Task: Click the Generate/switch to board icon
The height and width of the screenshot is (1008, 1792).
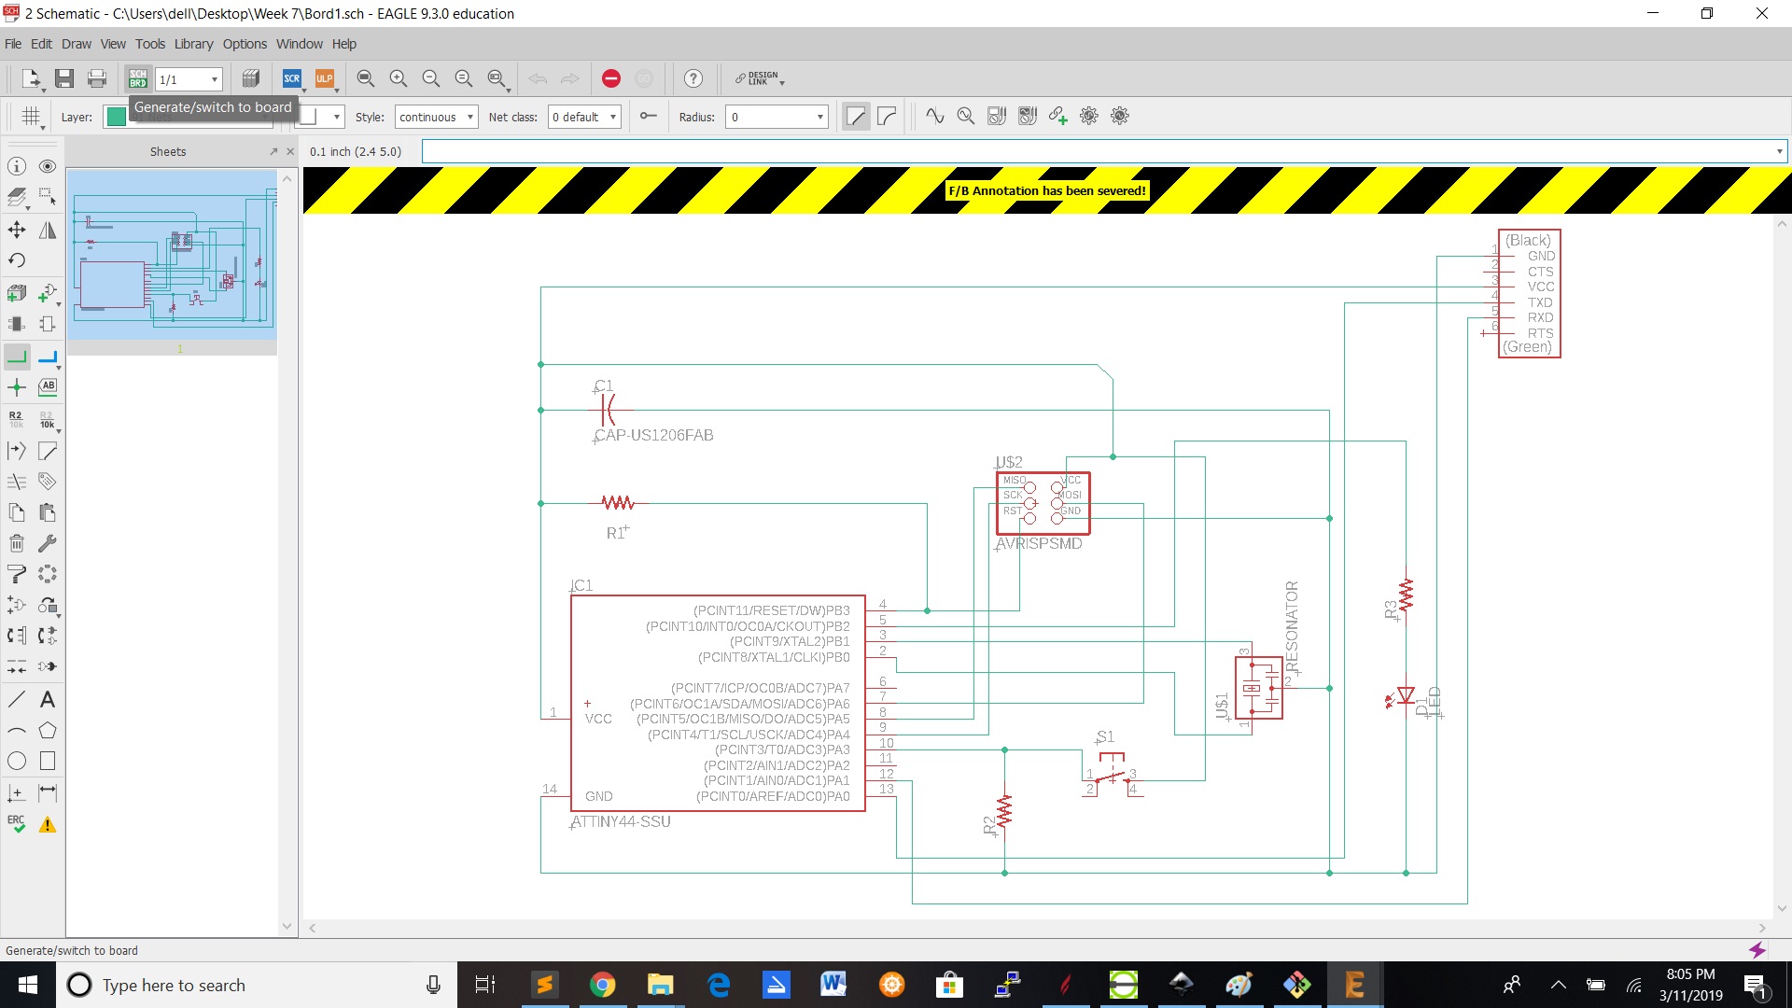Action: pos(138,78)
